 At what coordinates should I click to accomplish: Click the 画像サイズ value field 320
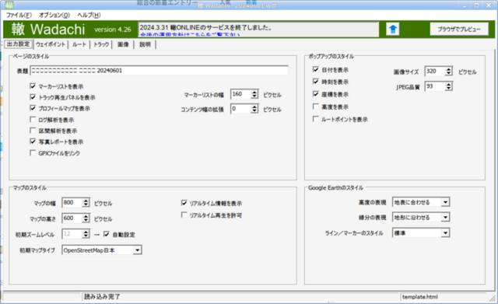[435, 72]
